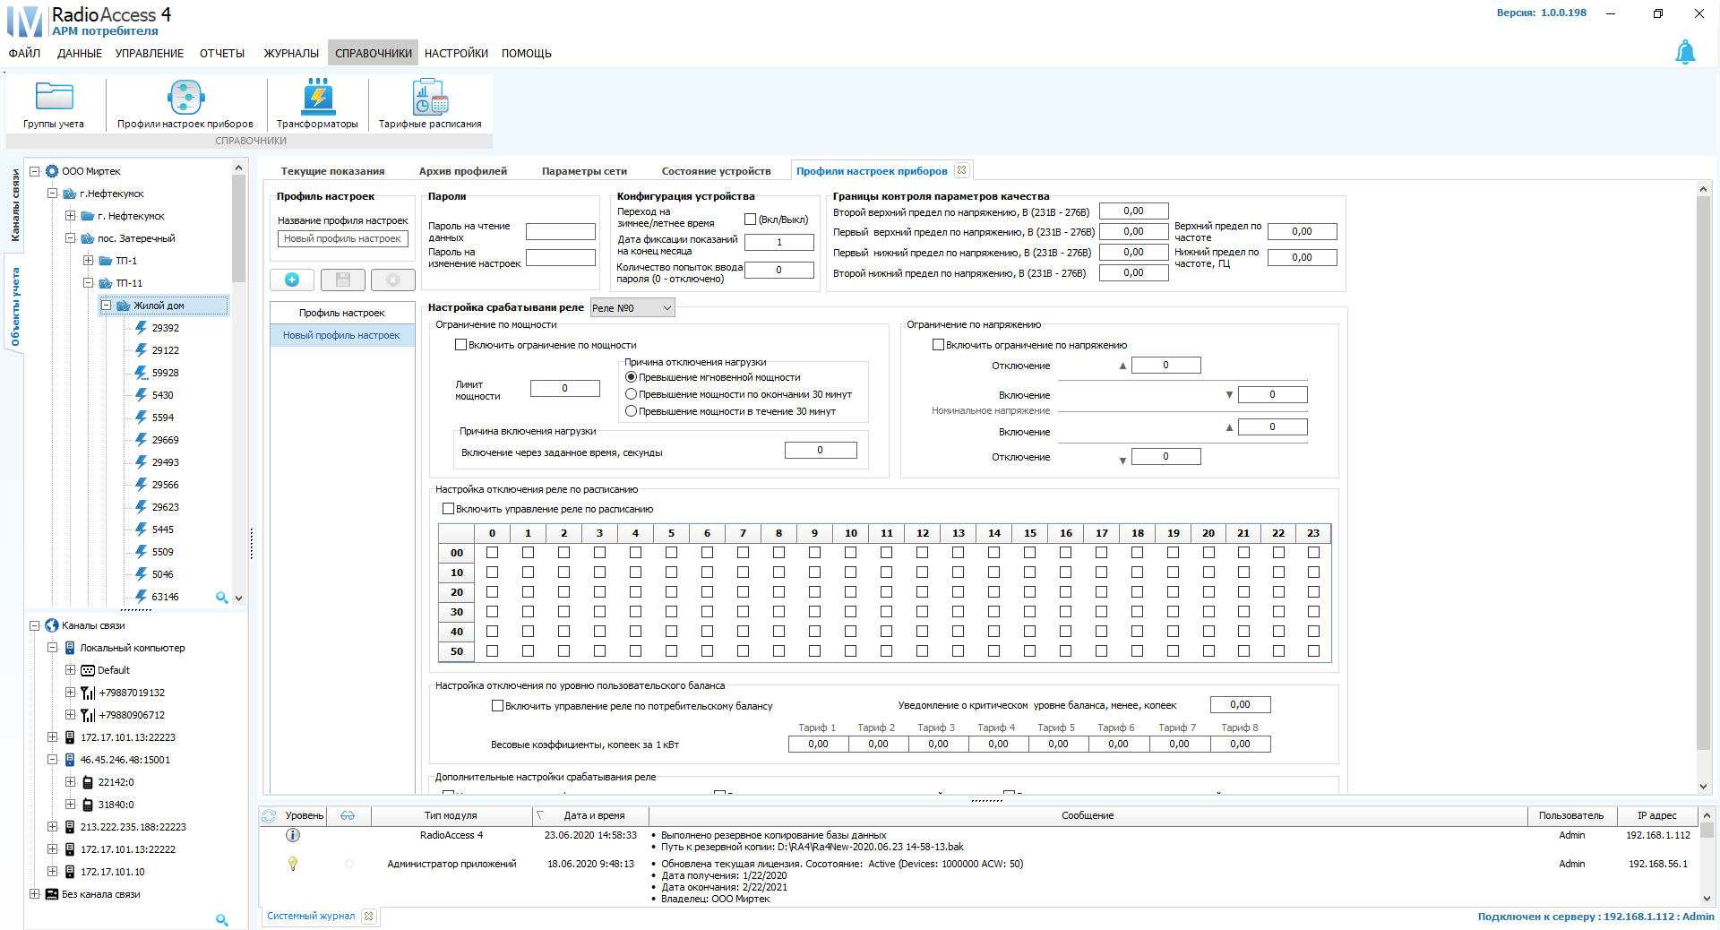1720x930 pixels.
Task: Click the info icon of RadioAccess 4 message
Action: (x=292, y=835)
